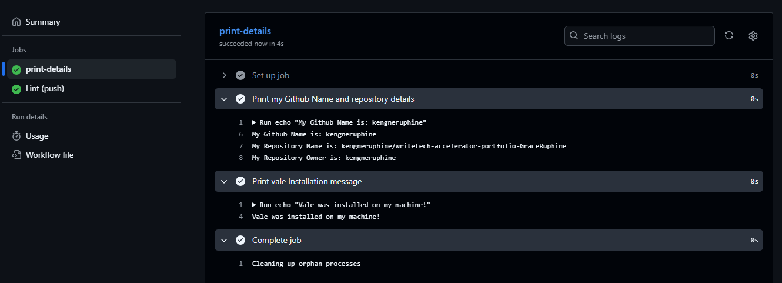This screenshot has width=782, height=283.
Task: Select the Lint (push) job
Action: click(45, 89)
